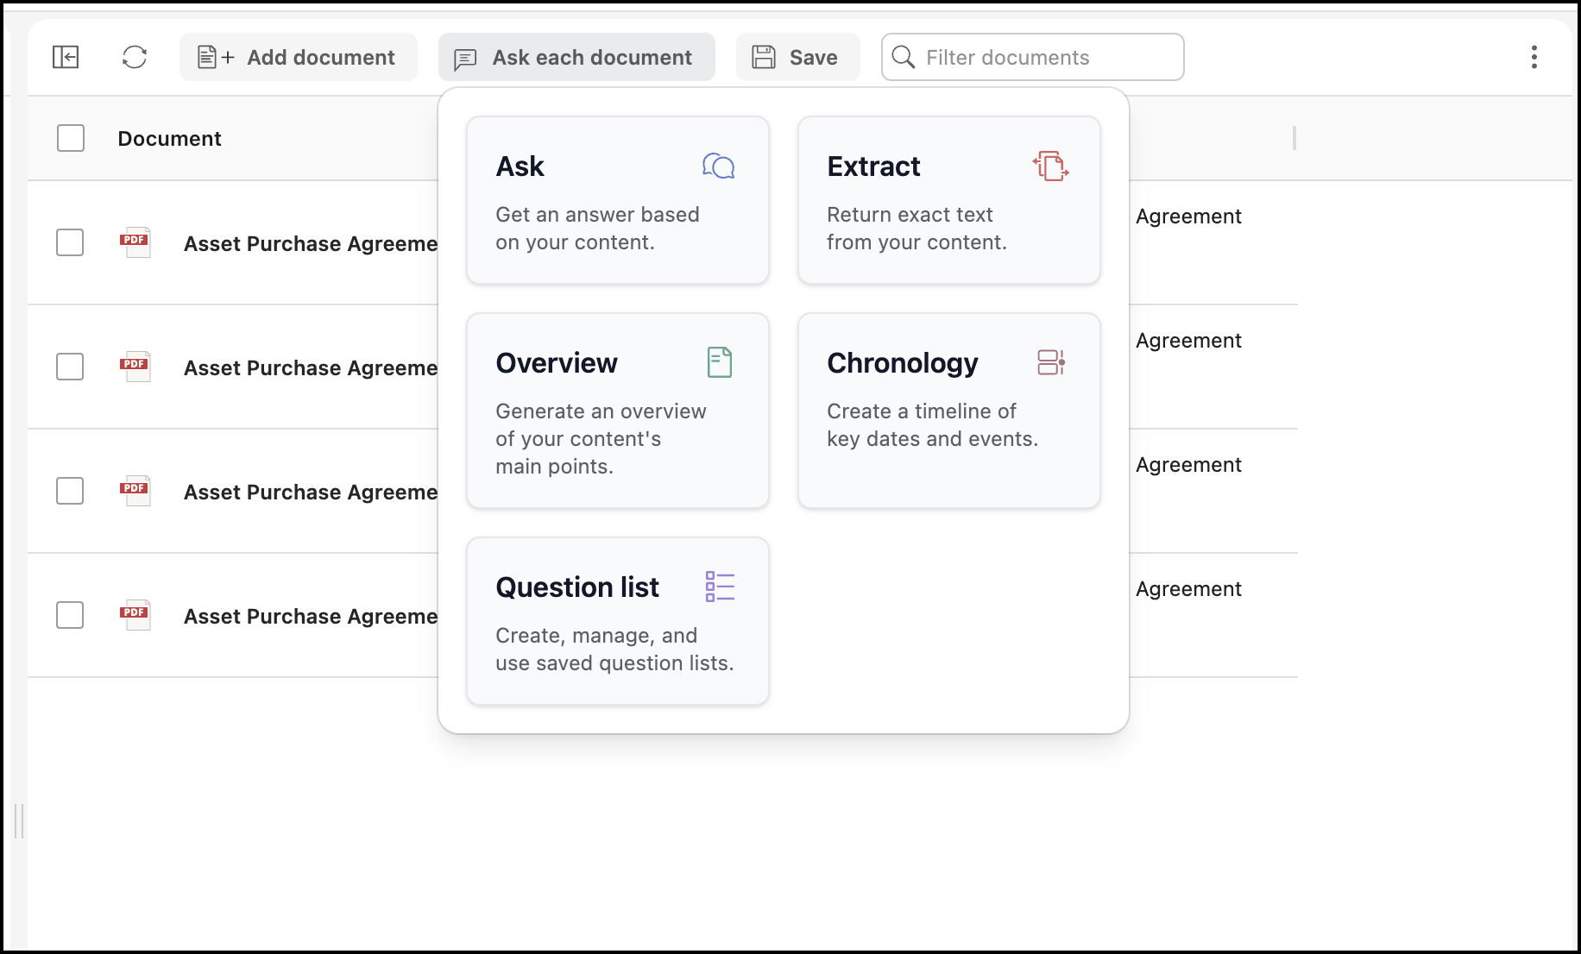The height and width of the screenshot is (954, 1581).
Task: Click the Ask each document speech icon
Action: click(465, 59)
